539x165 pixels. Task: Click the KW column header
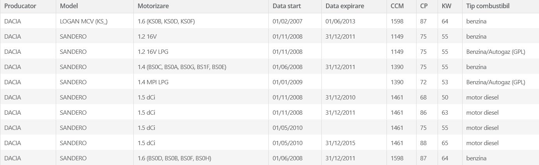(x=446, y=6)
